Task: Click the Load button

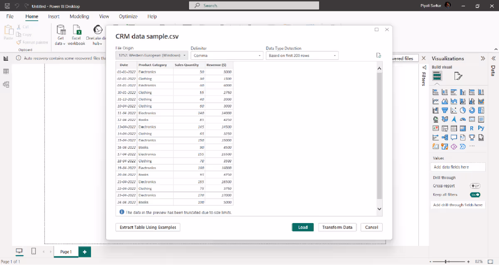Action: click(303, 227)
